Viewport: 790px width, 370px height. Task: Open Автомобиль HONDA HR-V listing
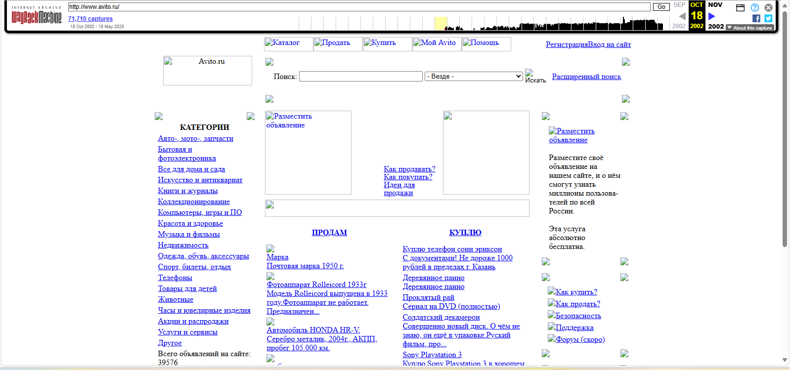[x=313, y=330]
